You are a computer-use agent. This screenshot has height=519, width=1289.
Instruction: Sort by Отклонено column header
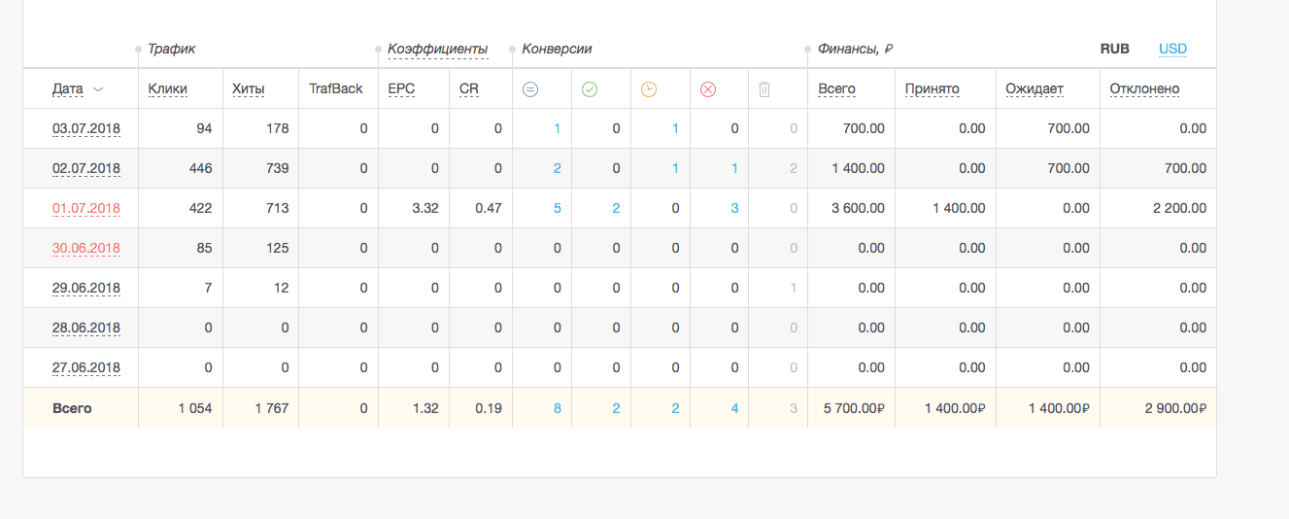[1144, 89]
